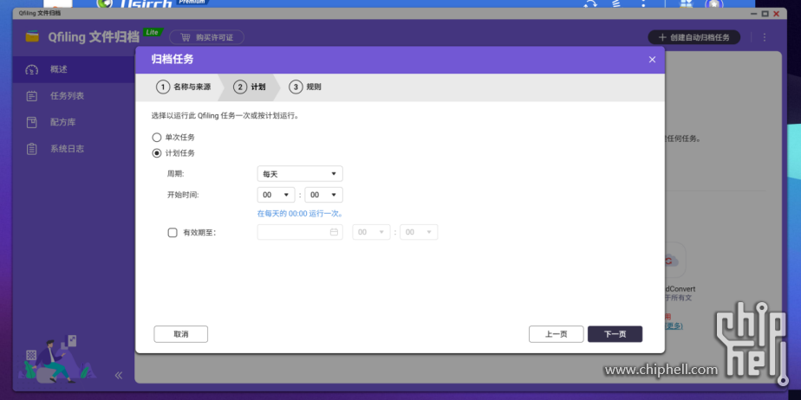Screen dimensions: 801x400
Task: Open the expiry hour dropdown
Action: pyautogui.click(x=371, y=232)
